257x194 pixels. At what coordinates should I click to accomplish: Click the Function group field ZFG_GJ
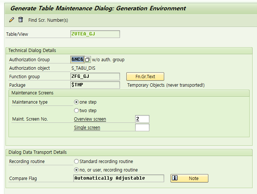[x=95, y=76]
